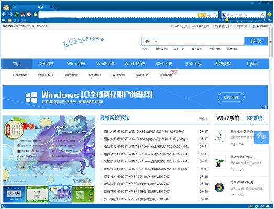Click the second green slideshow thumbnail
The image size is (274, 209).
[37, 194]
